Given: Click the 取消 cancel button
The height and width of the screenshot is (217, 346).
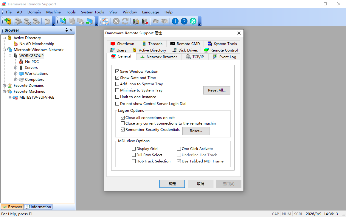Looking at the screenshot, I should pos(200,184).
